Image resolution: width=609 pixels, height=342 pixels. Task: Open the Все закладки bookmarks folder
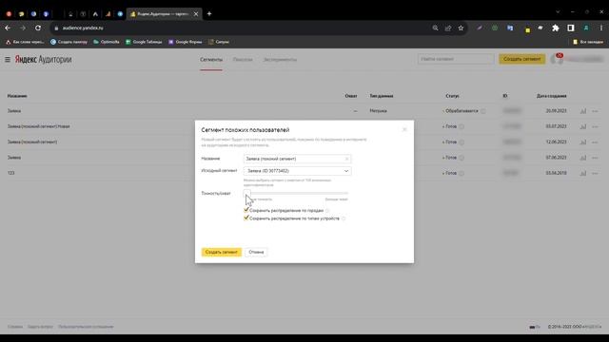(588, 42)
